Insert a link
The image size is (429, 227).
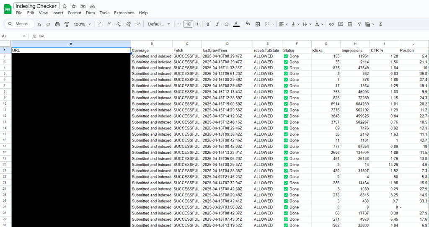[331, 24]
